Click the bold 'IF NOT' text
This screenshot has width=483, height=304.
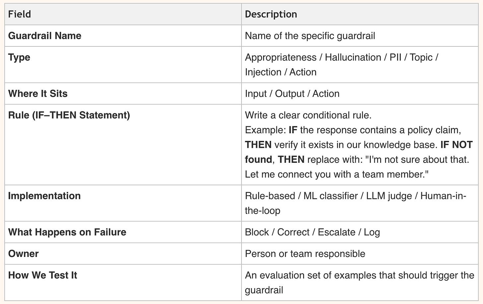click(456, 145)
